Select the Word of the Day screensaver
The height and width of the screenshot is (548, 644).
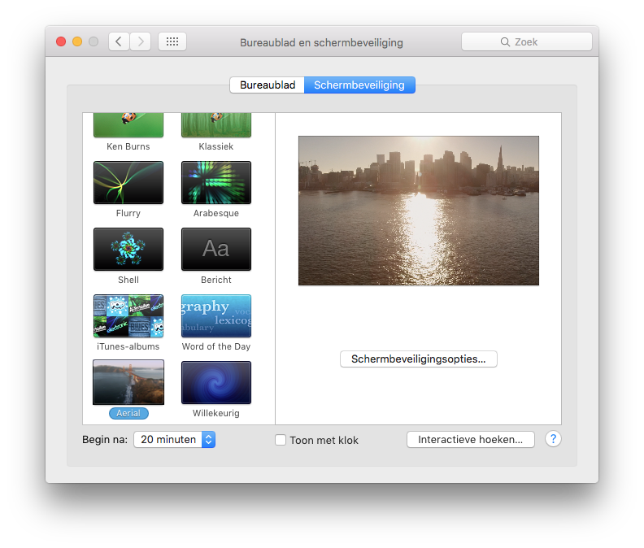point(216,316)
